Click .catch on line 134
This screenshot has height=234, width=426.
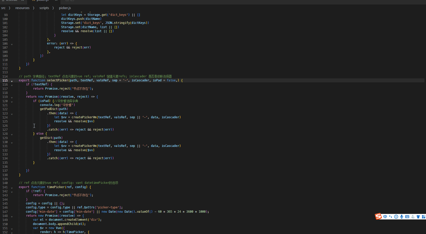(52, 158)
